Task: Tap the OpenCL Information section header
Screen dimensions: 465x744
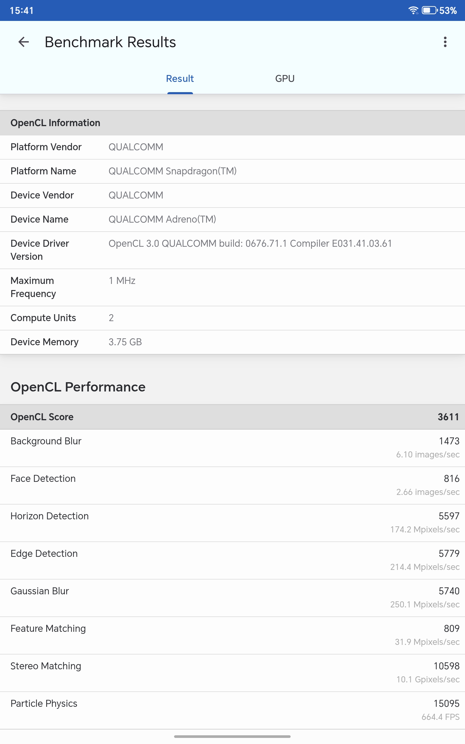Action: click(x=233, y=123)
